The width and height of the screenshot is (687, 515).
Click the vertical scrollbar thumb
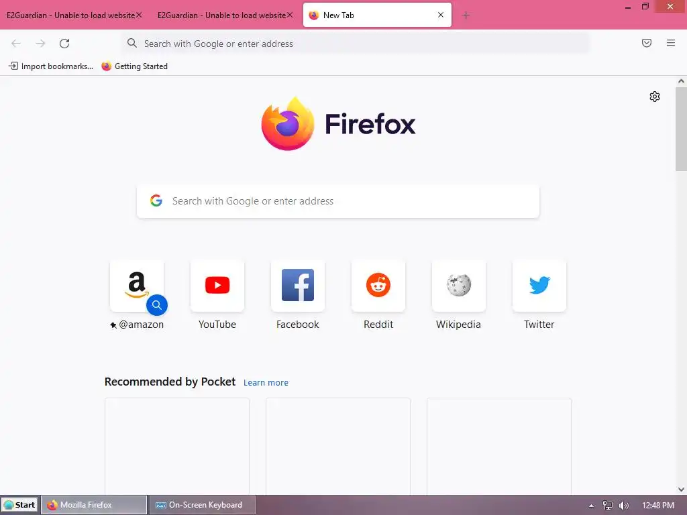[682, 129]
